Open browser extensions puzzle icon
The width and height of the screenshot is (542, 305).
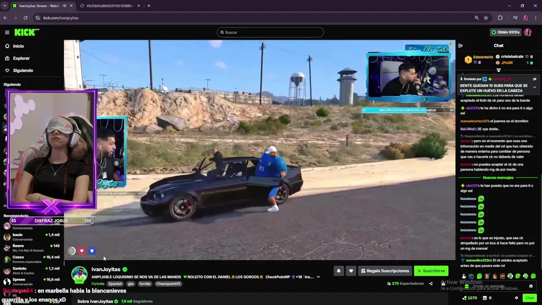point(500,18)
